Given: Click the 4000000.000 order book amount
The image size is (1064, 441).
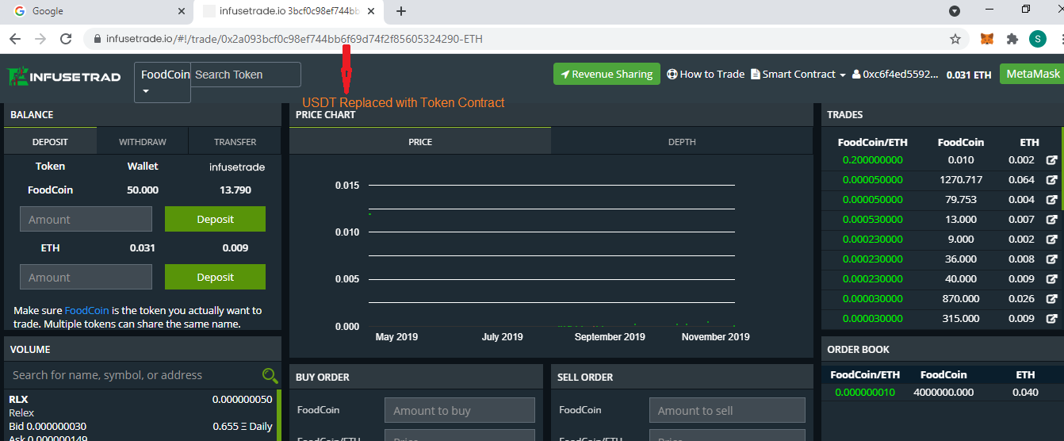Looking at the screenshot, I should click(x=943, y=392).
